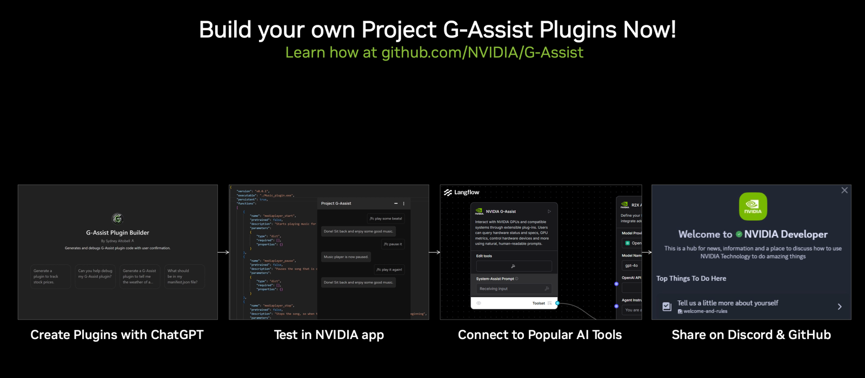
Task: Click the checklist icon on the onboarding task
Action: click(x=667, y=307)
